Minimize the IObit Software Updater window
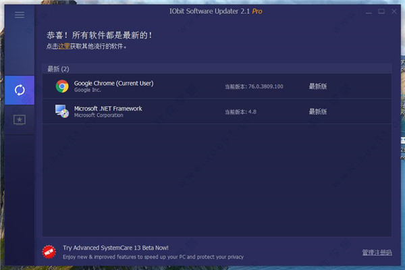This screenshot has width=405, height=270. [x=369, y=11]
